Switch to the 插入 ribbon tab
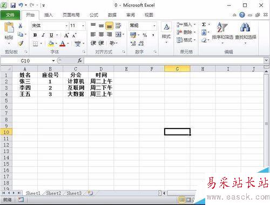This screenshot has height=205, width=270. (49, 15)
